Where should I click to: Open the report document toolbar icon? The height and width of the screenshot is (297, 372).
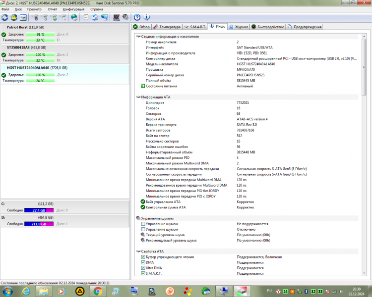tap(86, 17)
